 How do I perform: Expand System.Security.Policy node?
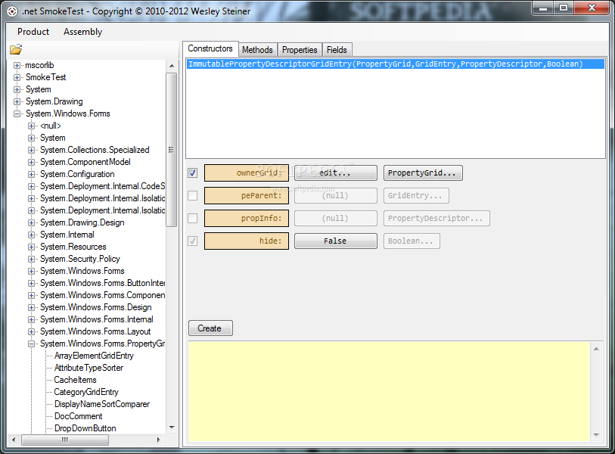(x=31, y=259)
